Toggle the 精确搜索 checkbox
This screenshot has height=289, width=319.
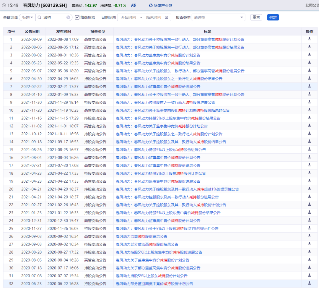(x=77, y=17)
